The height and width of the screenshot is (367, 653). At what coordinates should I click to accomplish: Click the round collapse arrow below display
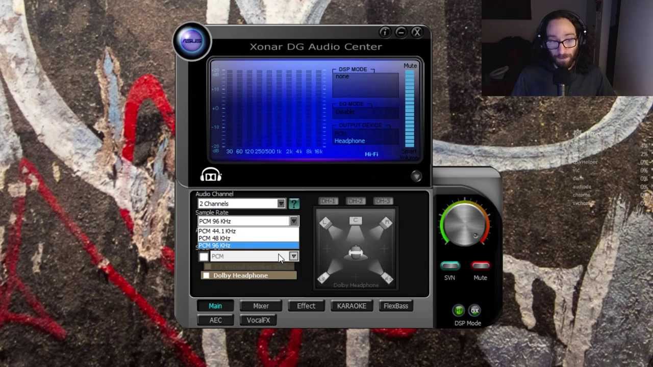[x=416, y=176]
